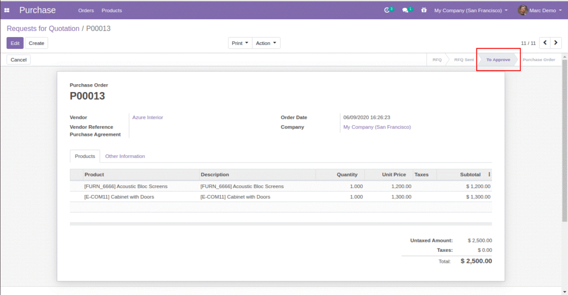This screenshot has height=295, width=568.
Task: Cancel the purchase order
Action: coord(18,60)
